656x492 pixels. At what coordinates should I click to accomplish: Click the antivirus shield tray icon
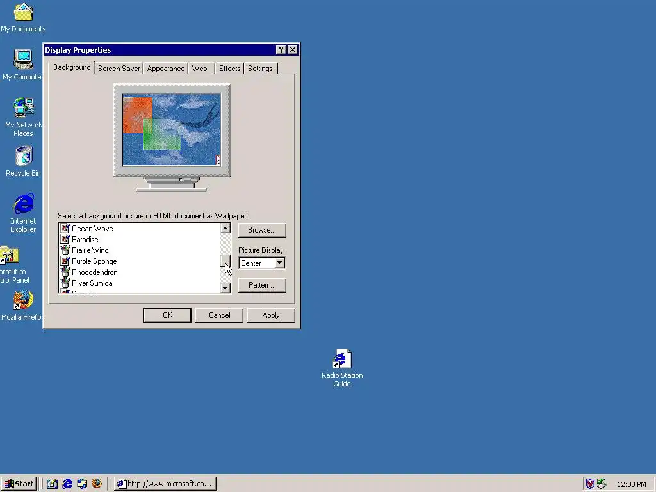pyautogui.click(x=590, y=484)
